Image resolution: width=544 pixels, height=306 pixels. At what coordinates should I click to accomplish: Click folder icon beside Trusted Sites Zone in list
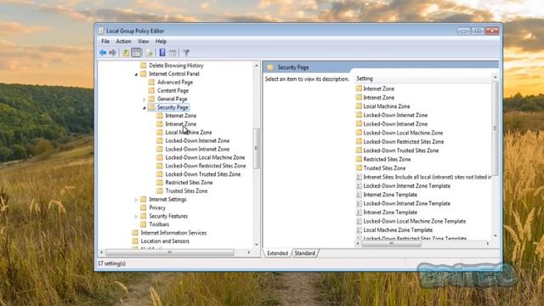click(x=359, y=168)
